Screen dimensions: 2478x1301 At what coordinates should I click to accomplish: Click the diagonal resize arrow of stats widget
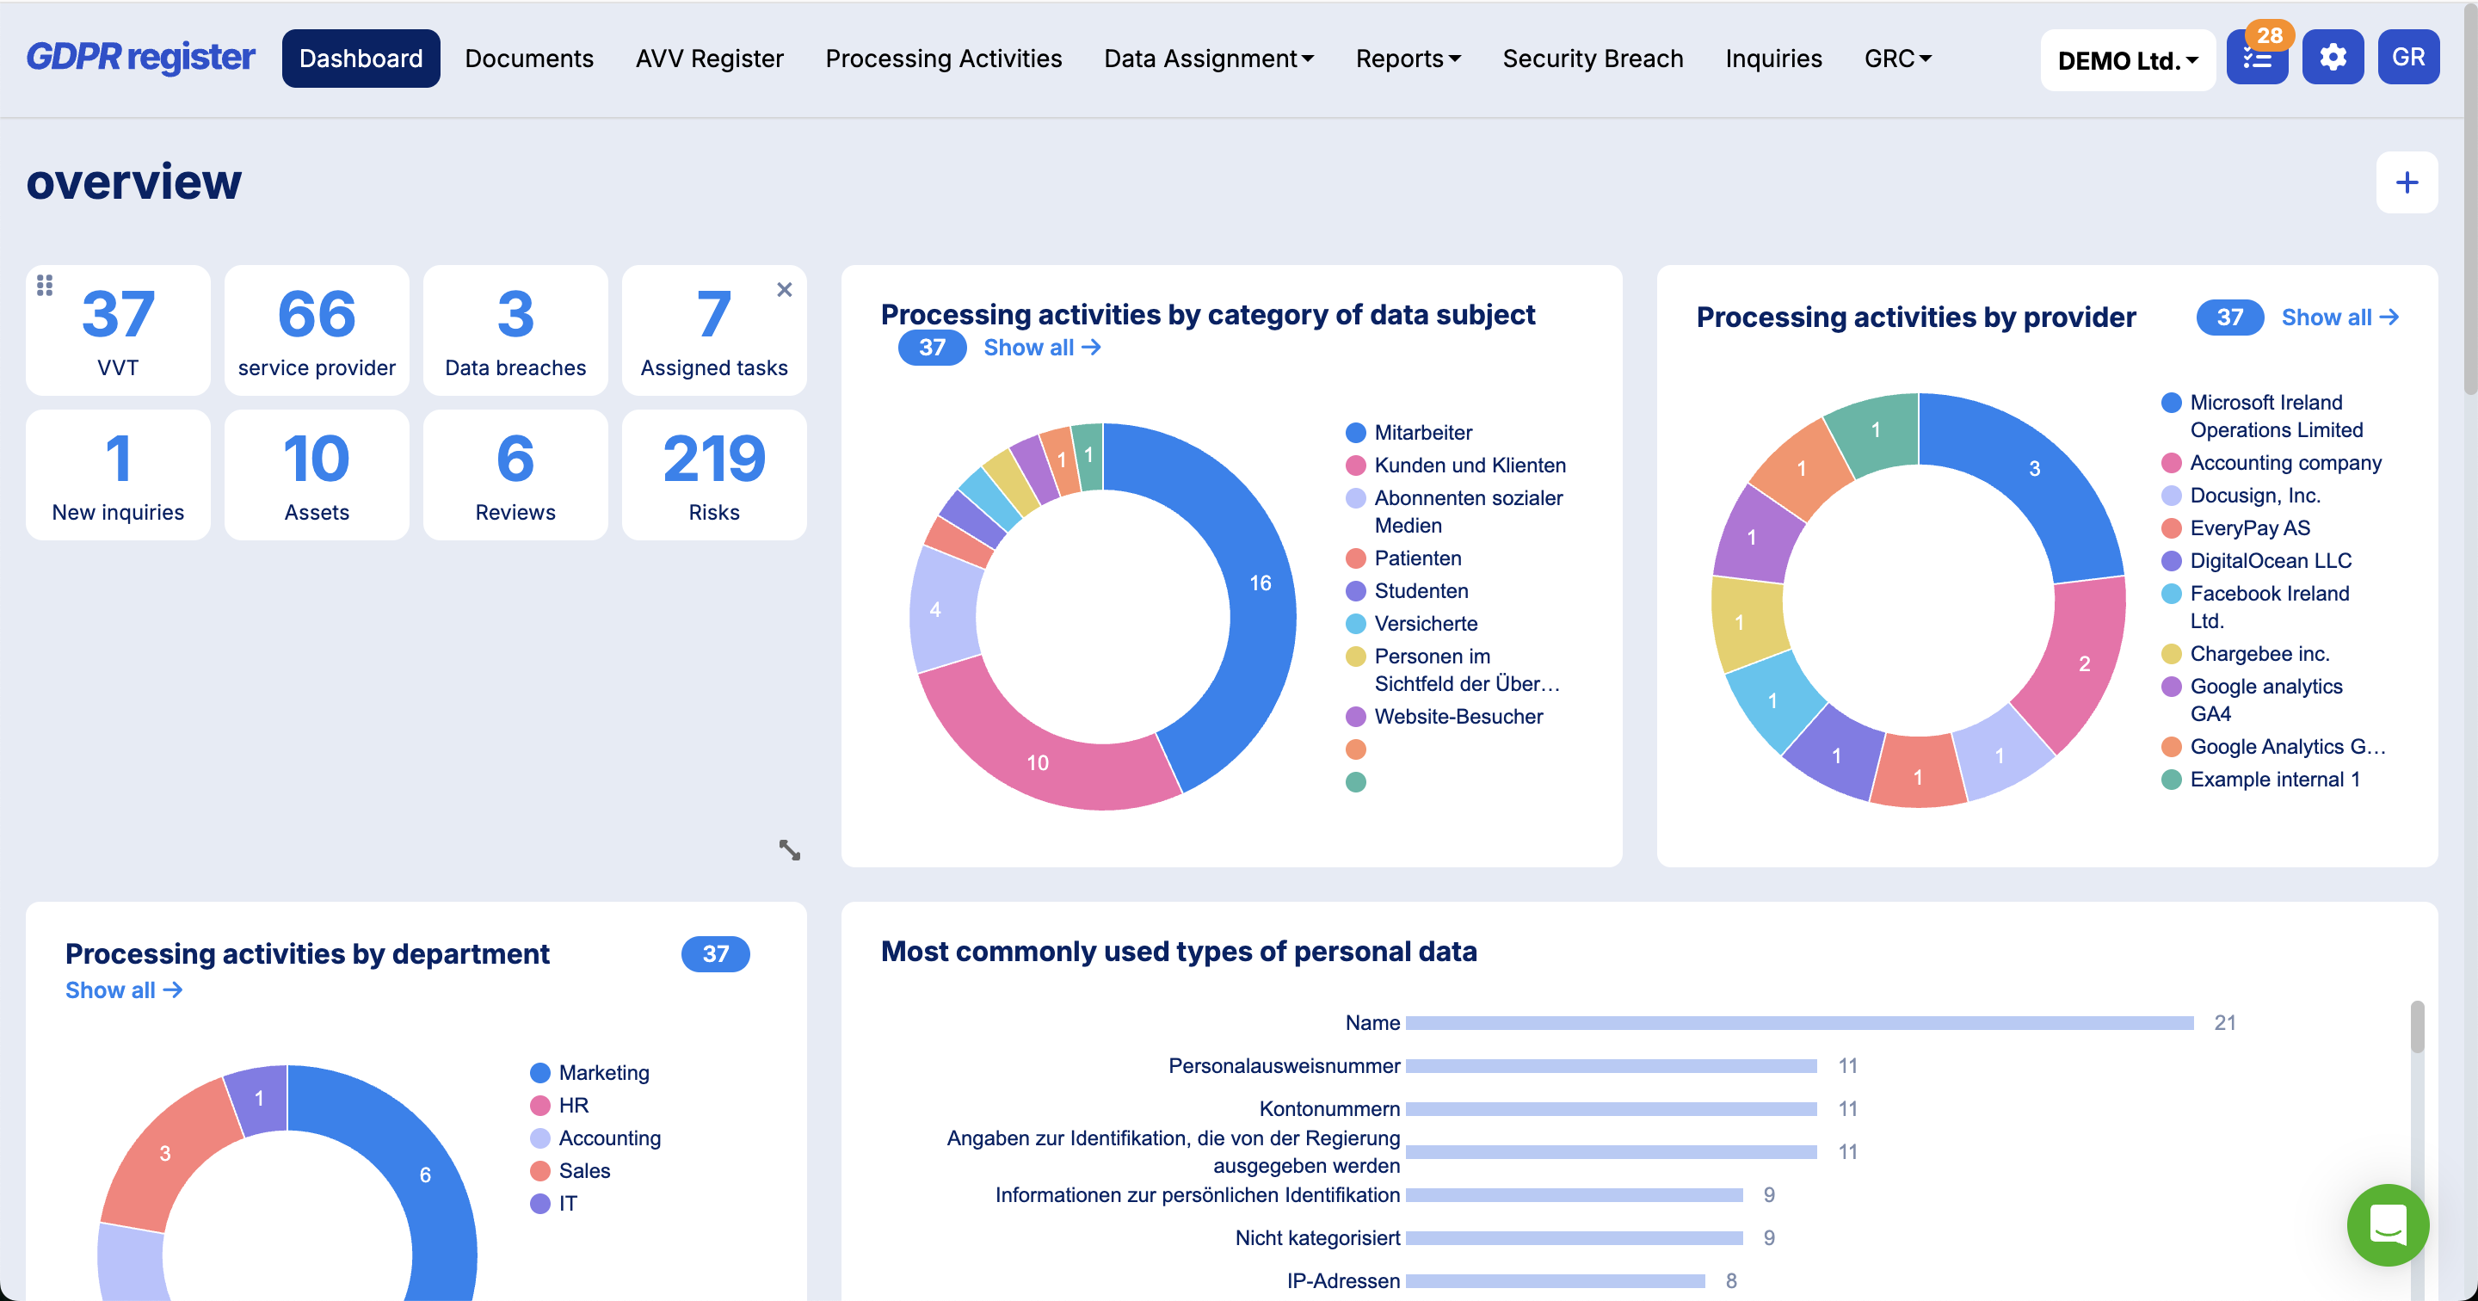(x=789, y=849)
